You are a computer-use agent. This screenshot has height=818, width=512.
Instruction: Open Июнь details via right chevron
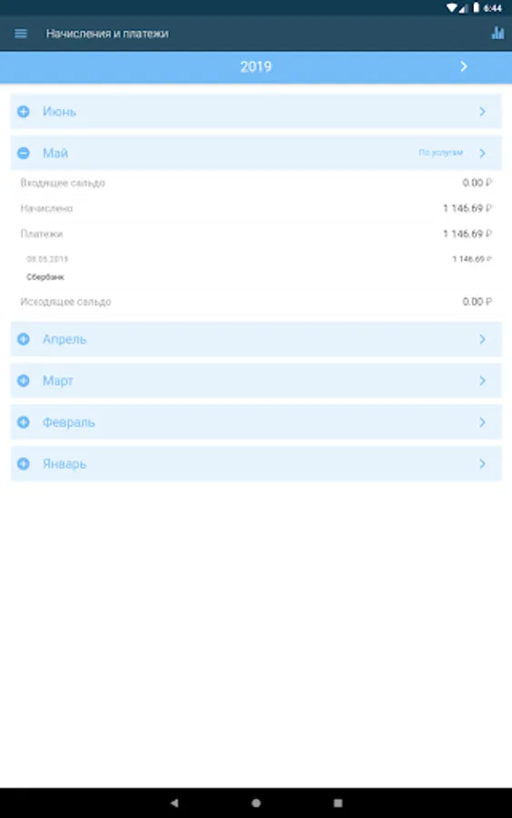coord(482,111)
